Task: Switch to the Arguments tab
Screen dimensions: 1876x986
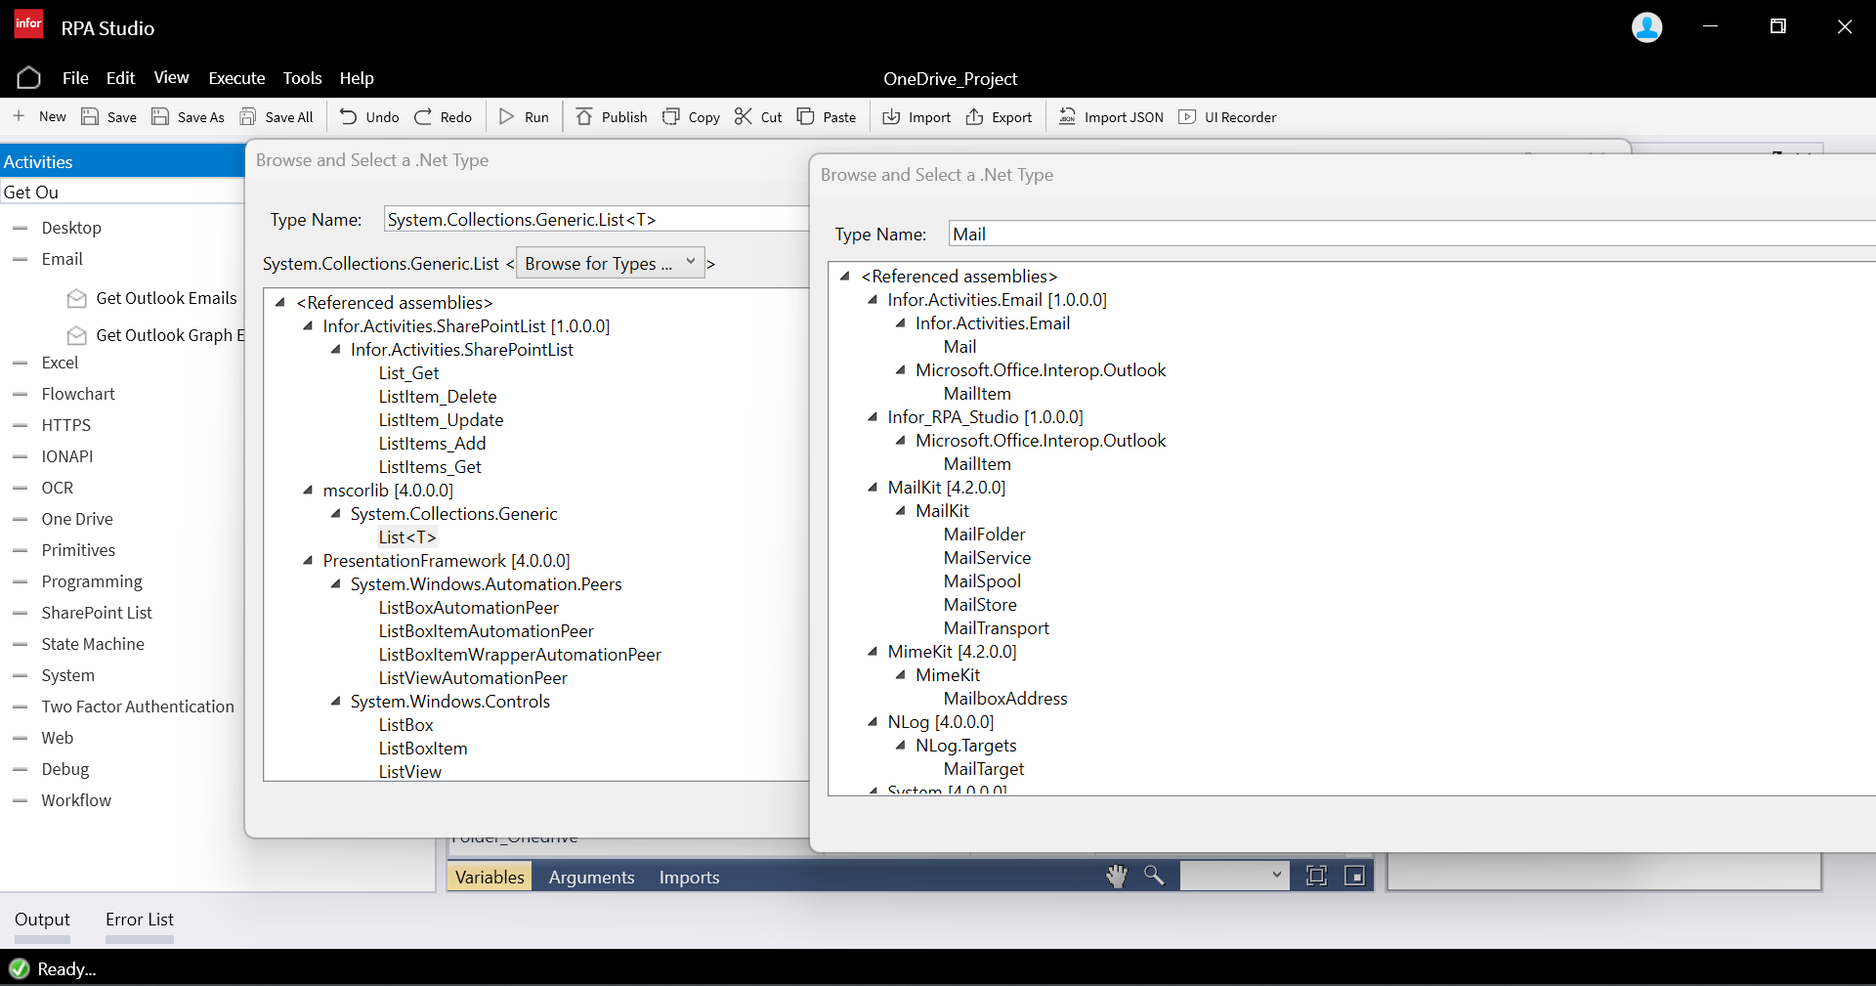Action: click(x=591, y=877)
